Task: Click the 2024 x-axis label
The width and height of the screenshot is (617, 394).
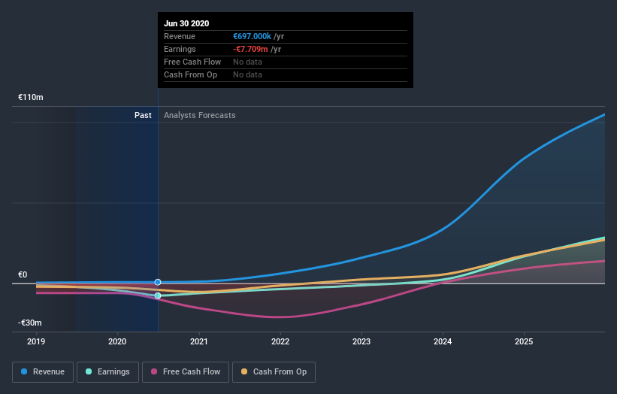Action: pyautogui.click(x=443, y=341)
